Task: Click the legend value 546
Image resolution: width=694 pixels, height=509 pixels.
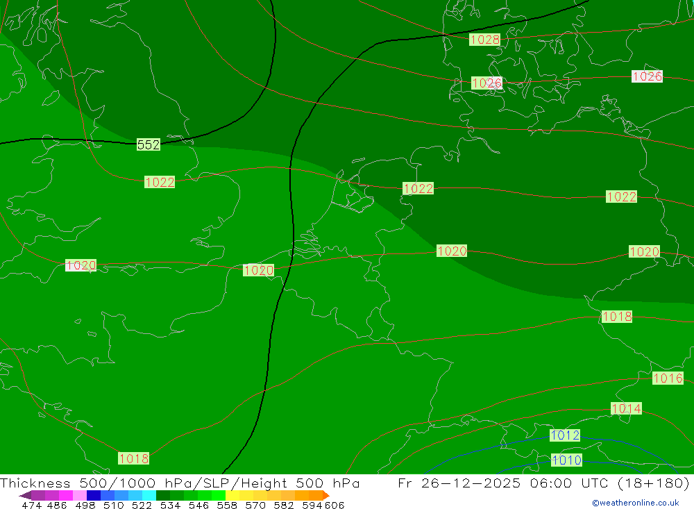Action: coord(198,505)
